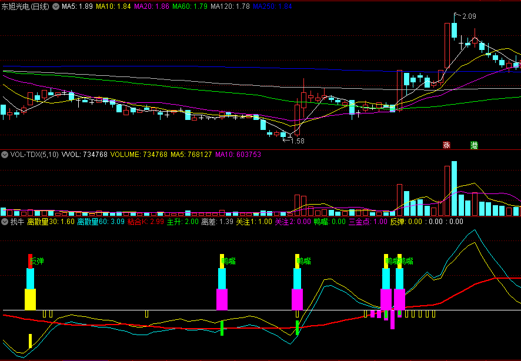Click the 1.58 low price annotation
This screenshot has width=521, height=361.
[x=297, y=141]
